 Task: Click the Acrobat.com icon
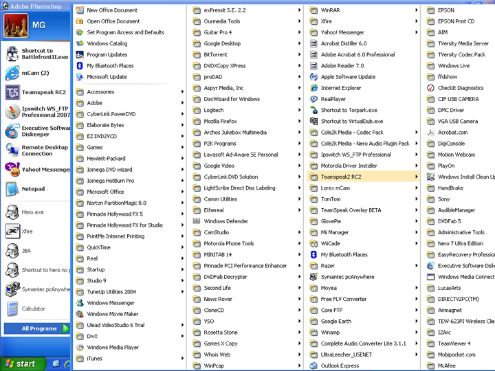point(430,133)
